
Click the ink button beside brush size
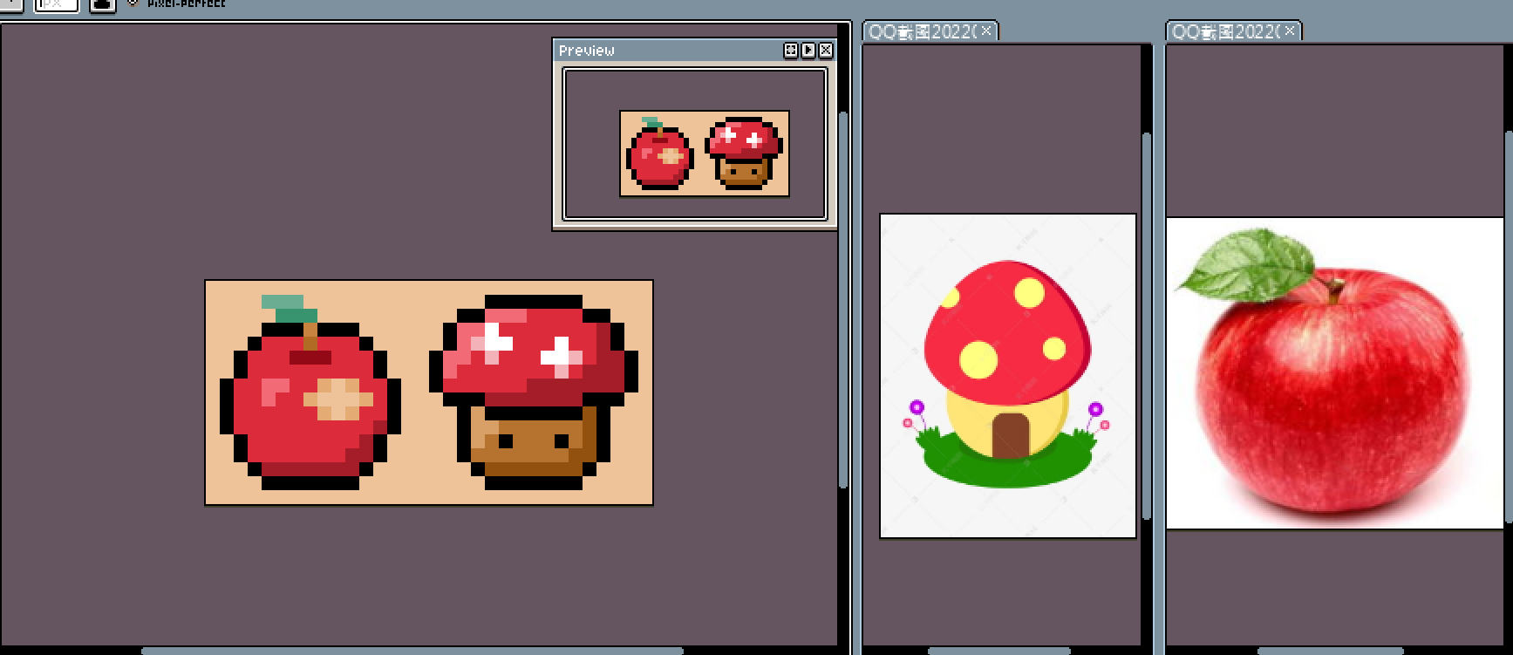click(x=102, y=4)
